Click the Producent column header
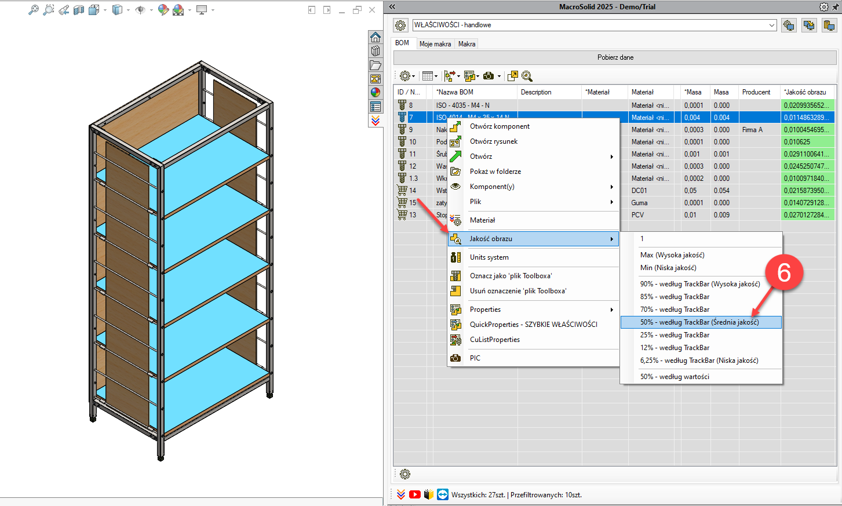Image resolution: width=842 pixels, height=506 pixels. [759, 92]
